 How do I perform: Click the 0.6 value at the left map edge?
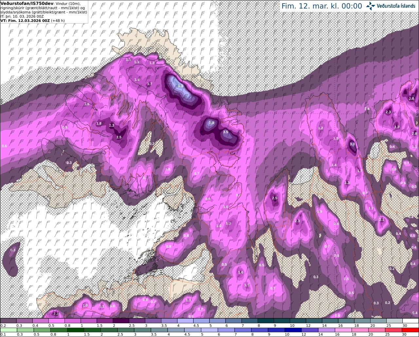pyautogui.click(x=4, y=146)
